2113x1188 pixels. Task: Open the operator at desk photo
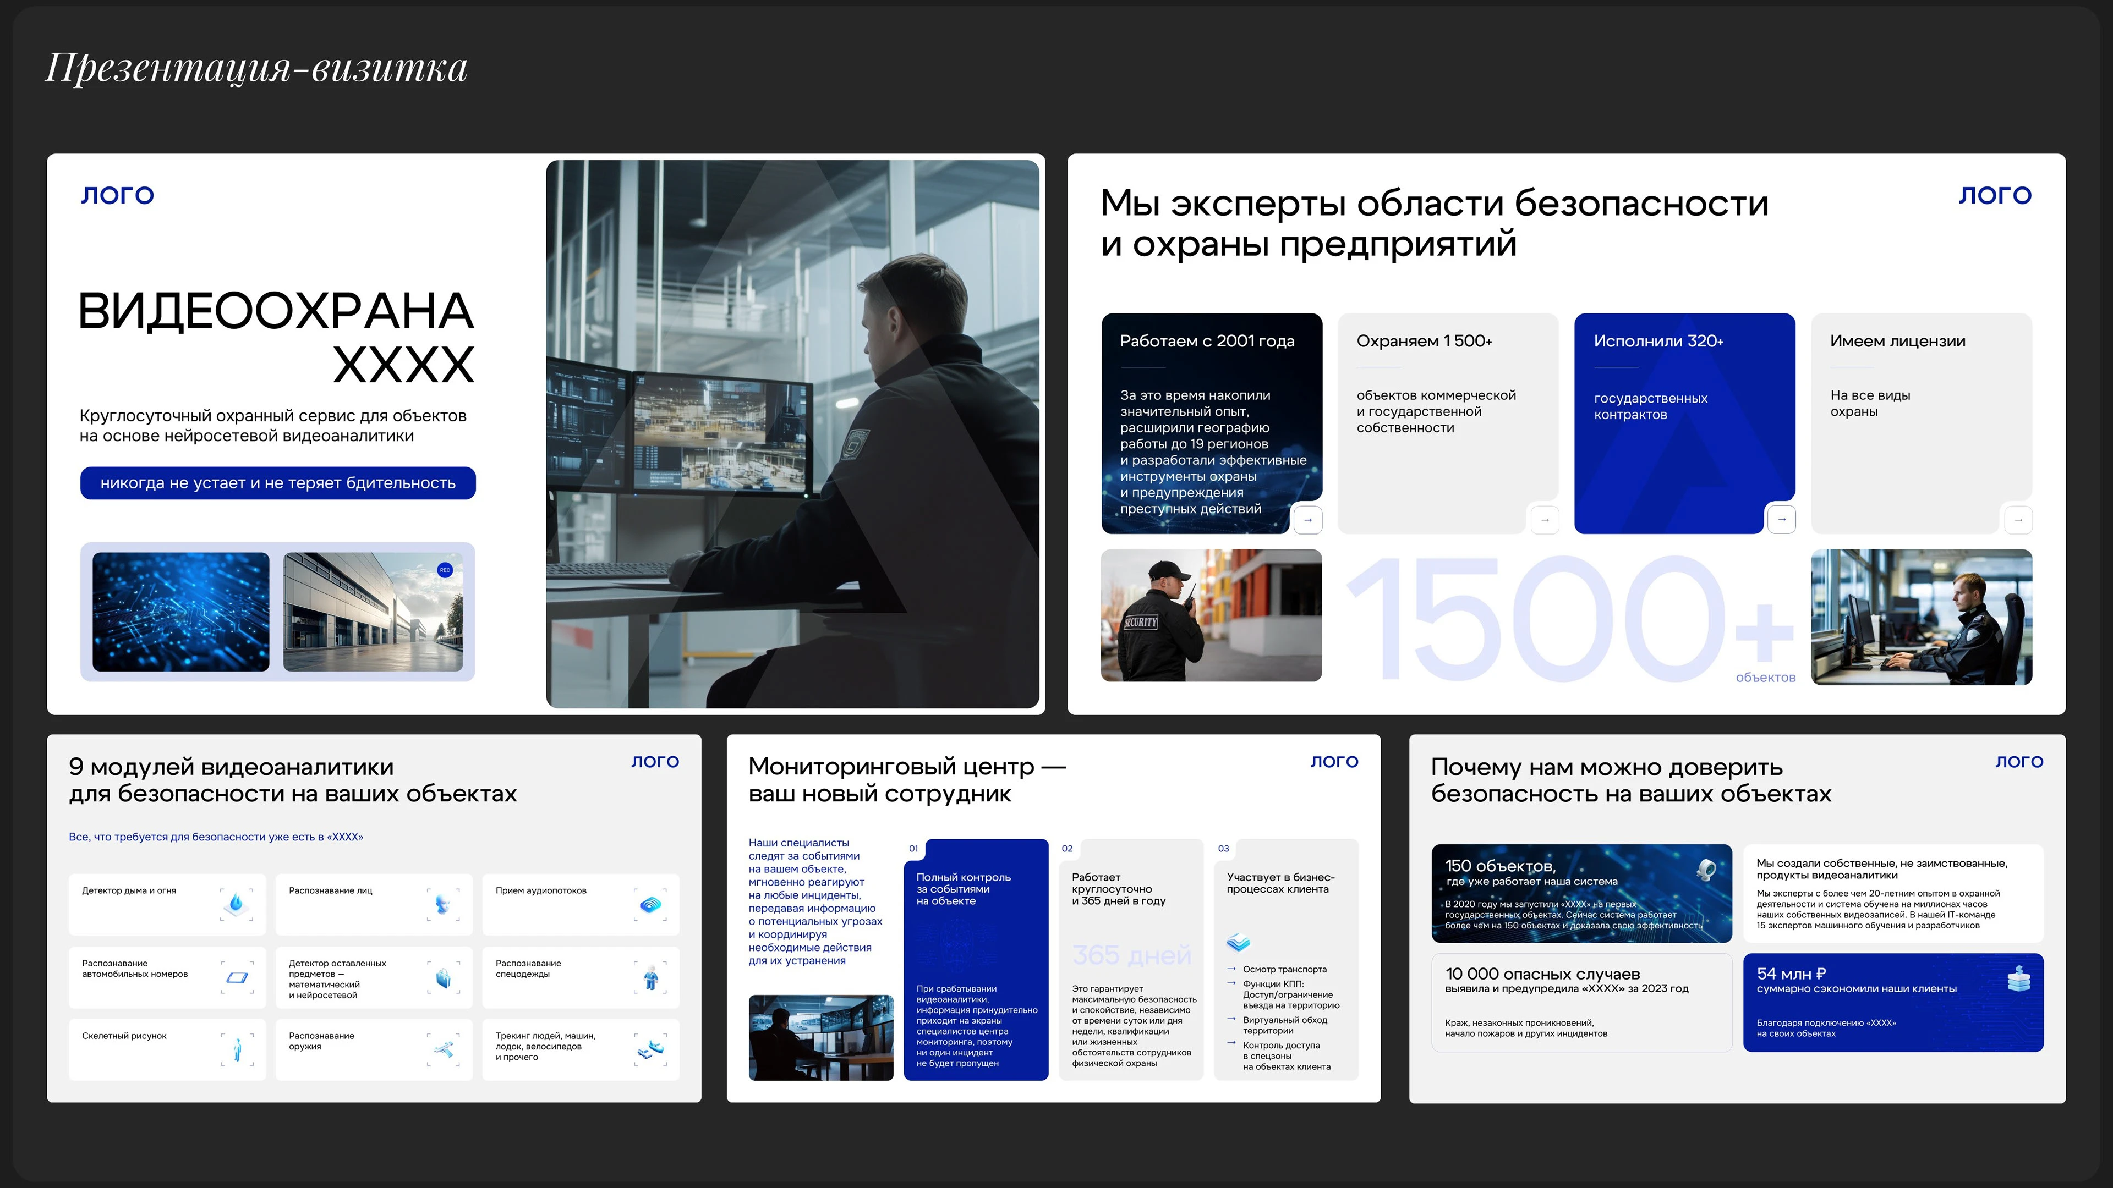coord(1922,617)
